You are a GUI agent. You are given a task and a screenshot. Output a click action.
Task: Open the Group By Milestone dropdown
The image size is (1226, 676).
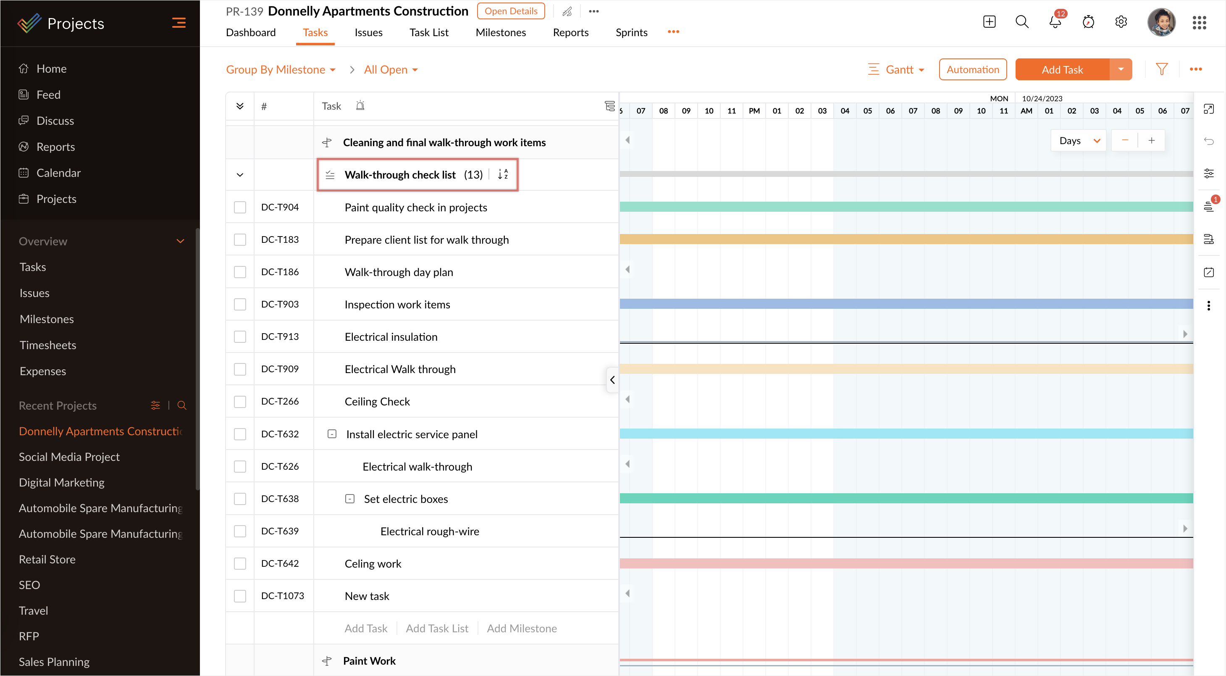281,70
